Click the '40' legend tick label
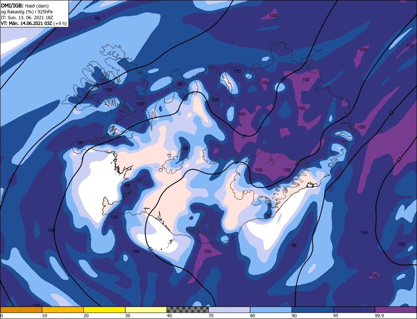This screenshot has width=417, height=319. pyautogui.click(x=169, y=316)
